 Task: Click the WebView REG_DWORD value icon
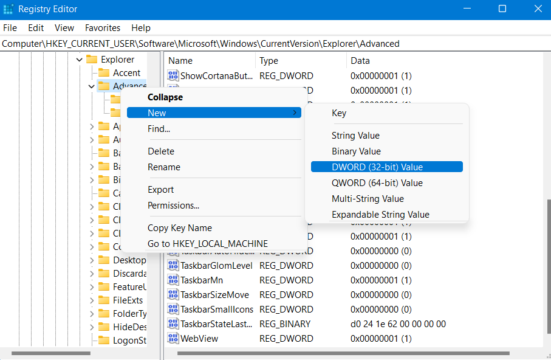(x=173, y=338)
